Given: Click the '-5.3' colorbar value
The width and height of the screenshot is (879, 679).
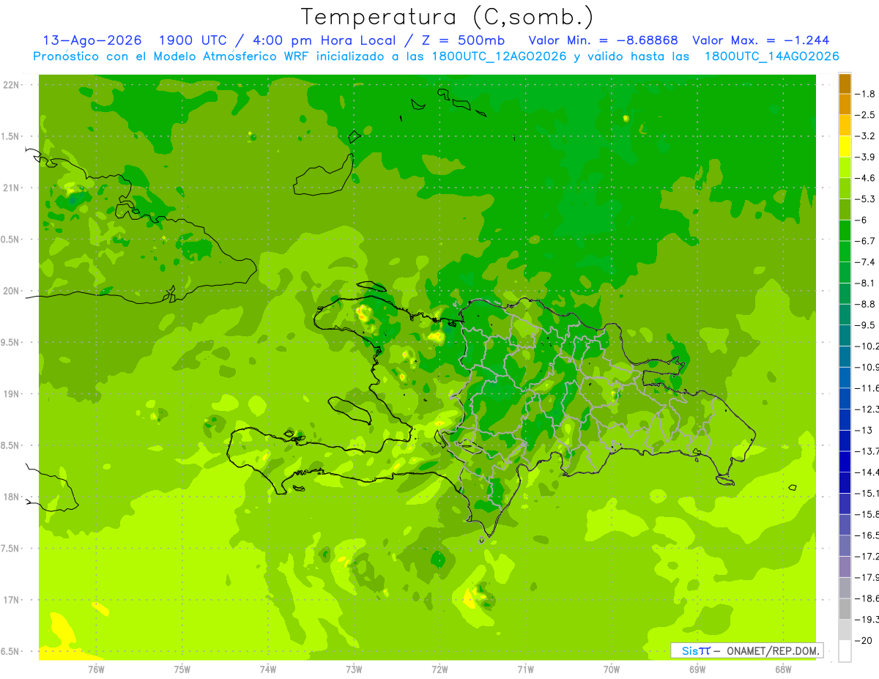Looking at the screenshot, I should [x=865, y=198].
